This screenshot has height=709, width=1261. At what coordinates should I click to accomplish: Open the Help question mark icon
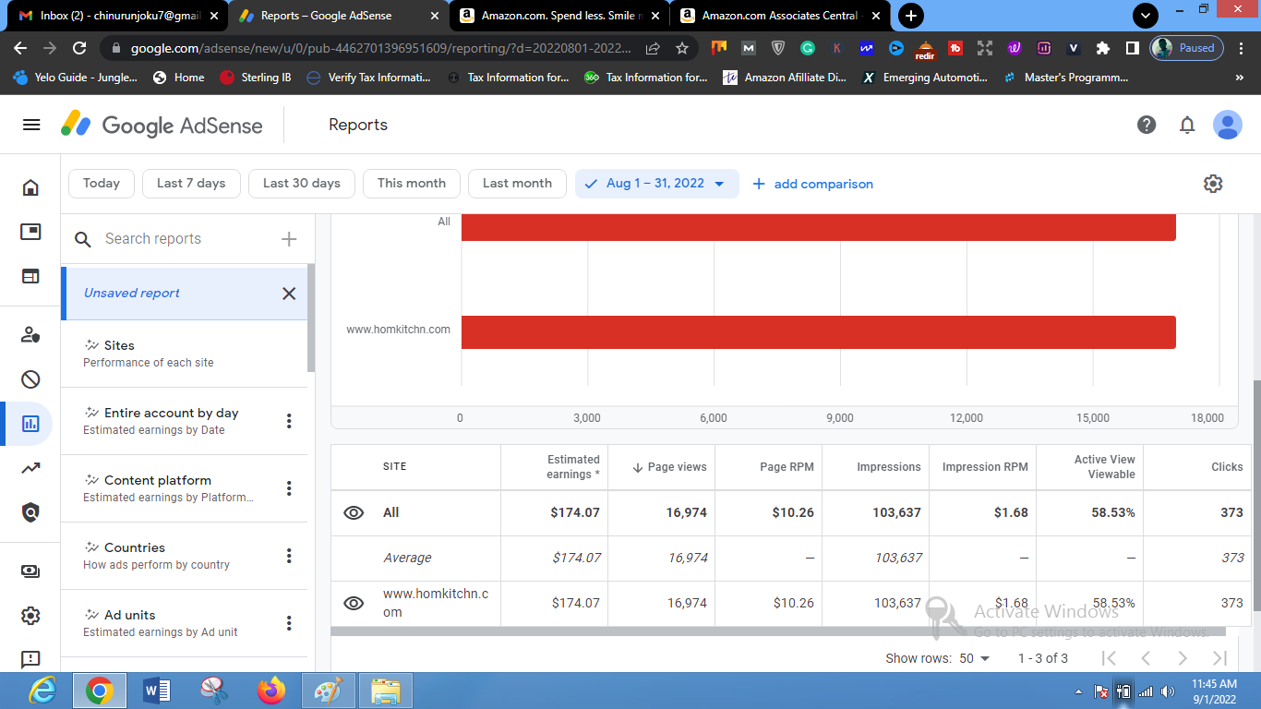tap(1147, 125)
